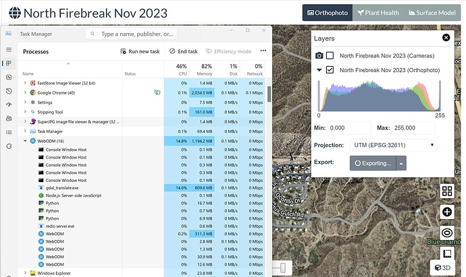Open the Users page icon in sidebar

[x=9, y=119]
